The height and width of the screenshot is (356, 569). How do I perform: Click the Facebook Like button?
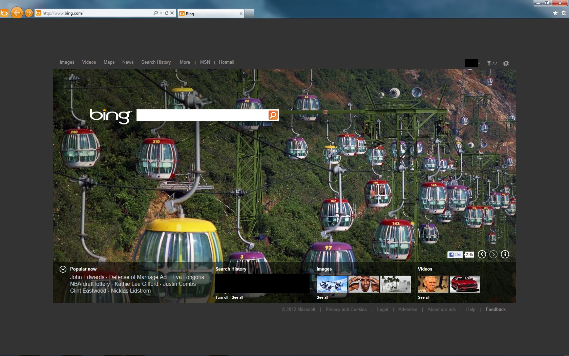point(455,254)
